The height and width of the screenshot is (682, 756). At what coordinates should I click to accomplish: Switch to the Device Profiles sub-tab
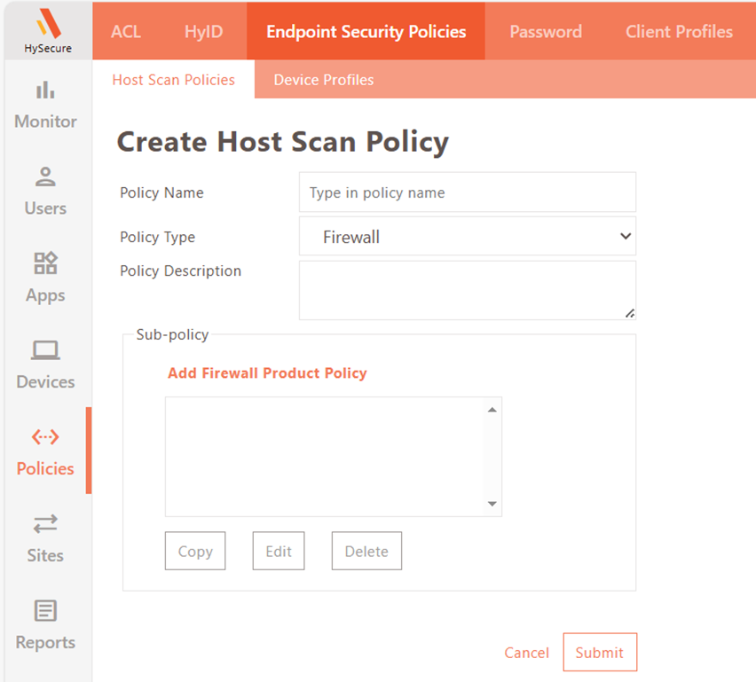(x=323, y=80)
